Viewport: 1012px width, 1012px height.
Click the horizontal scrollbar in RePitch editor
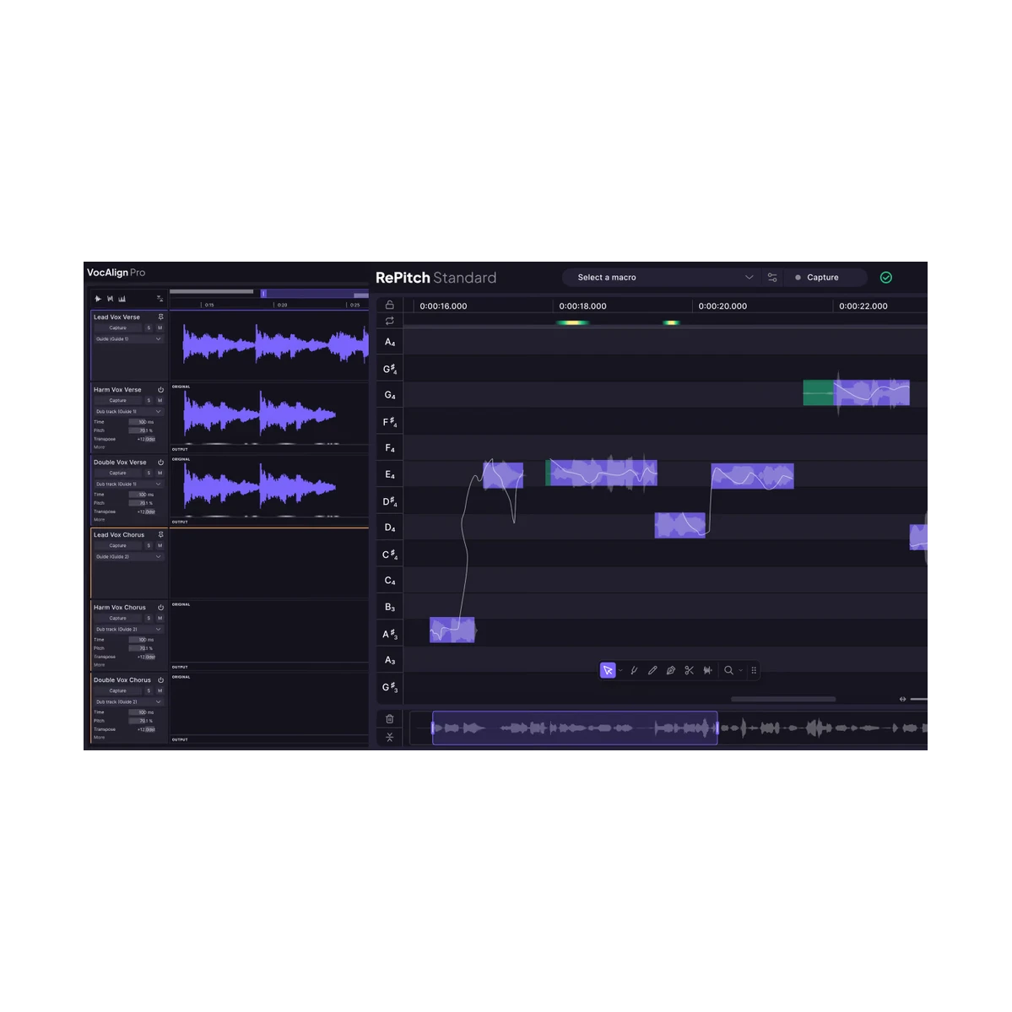point(783,699)
